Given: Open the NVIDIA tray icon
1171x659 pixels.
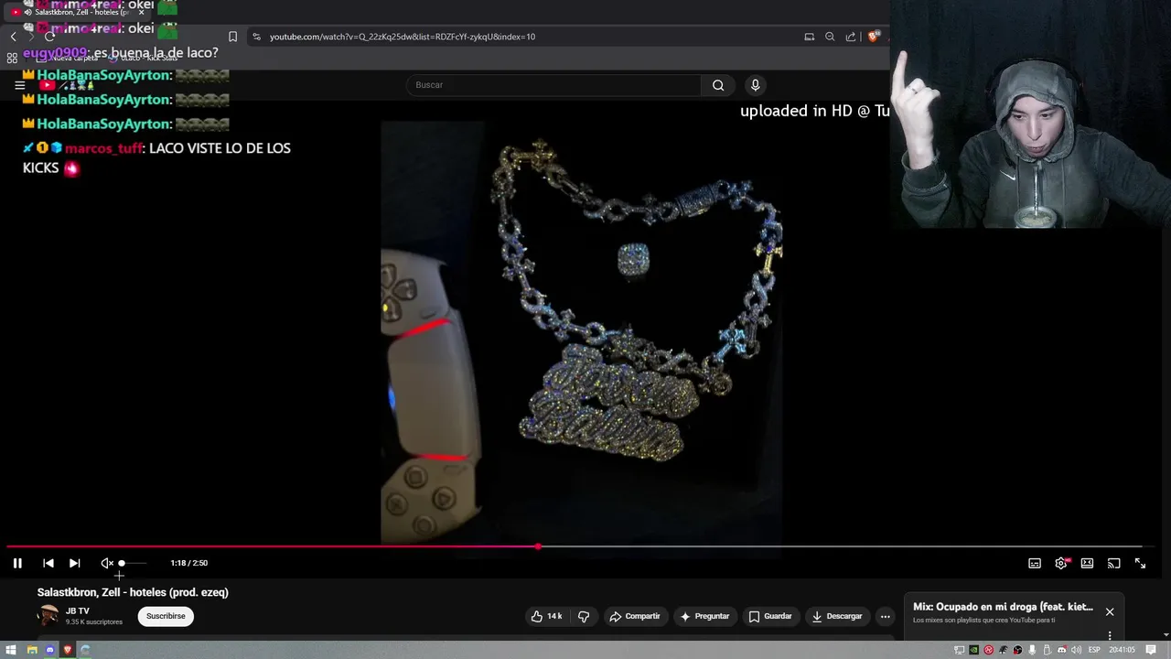Looking at the screenshot, I should (973, 650).
